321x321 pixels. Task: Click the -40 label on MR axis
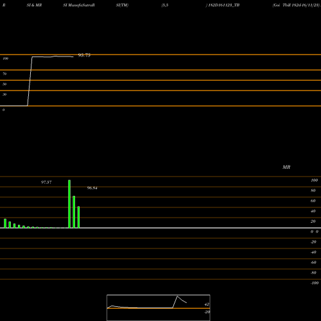(x=313, y=252)
